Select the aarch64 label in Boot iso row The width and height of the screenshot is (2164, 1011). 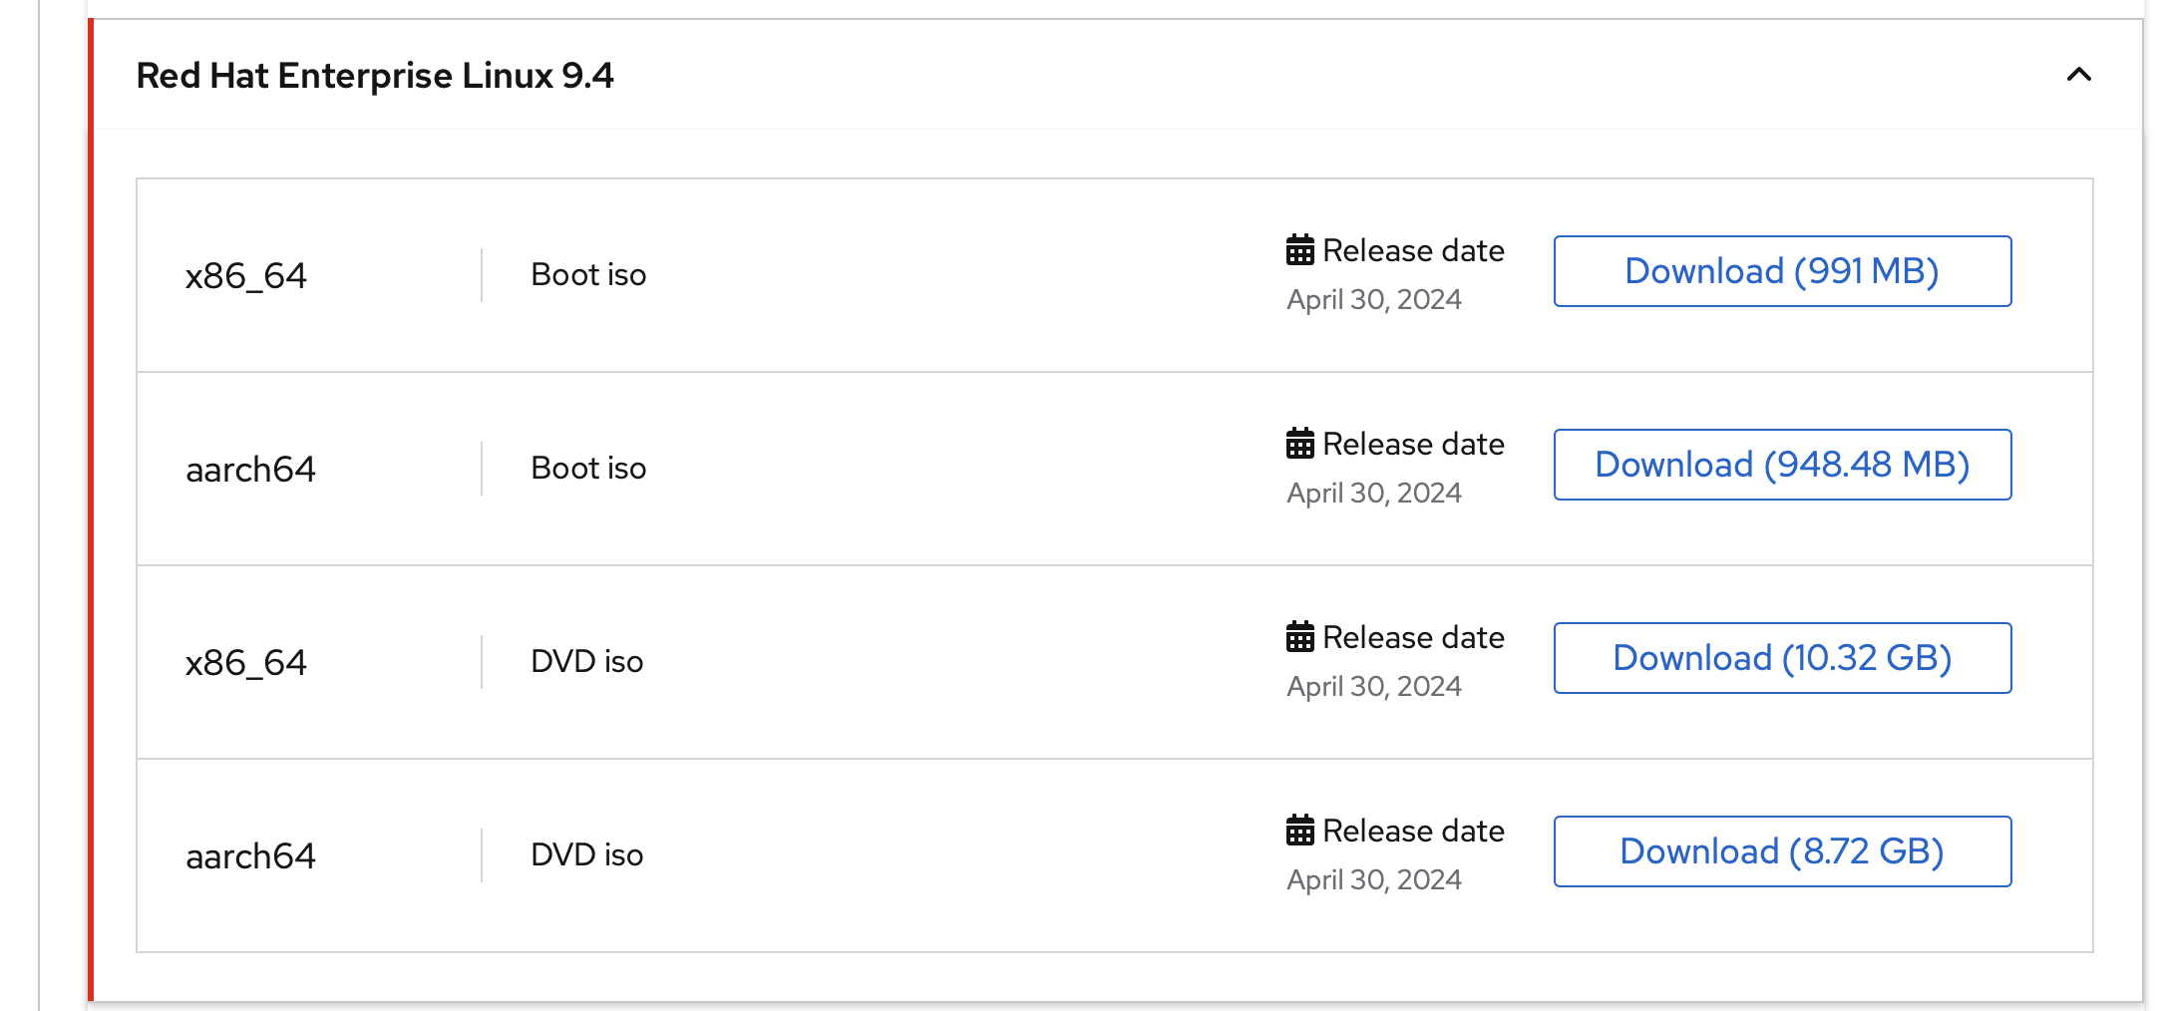[250, 470]
